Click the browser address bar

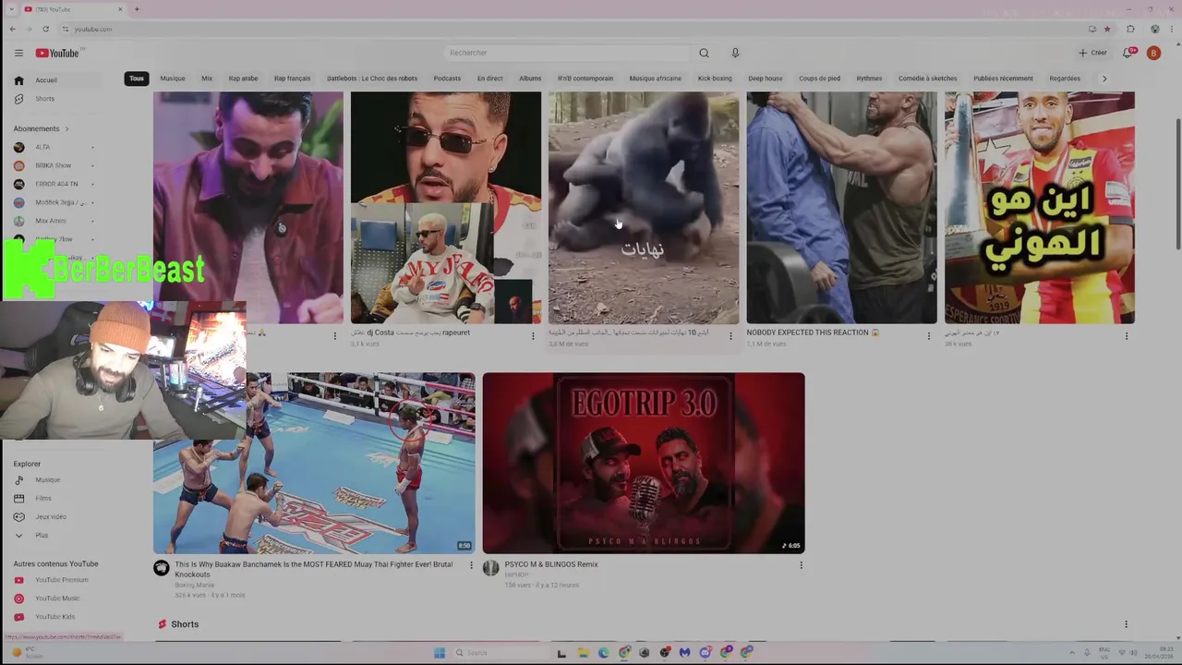(573, 29)
